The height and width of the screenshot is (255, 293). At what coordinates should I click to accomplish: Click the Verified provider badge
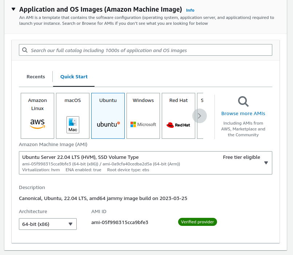click(197, 222)
